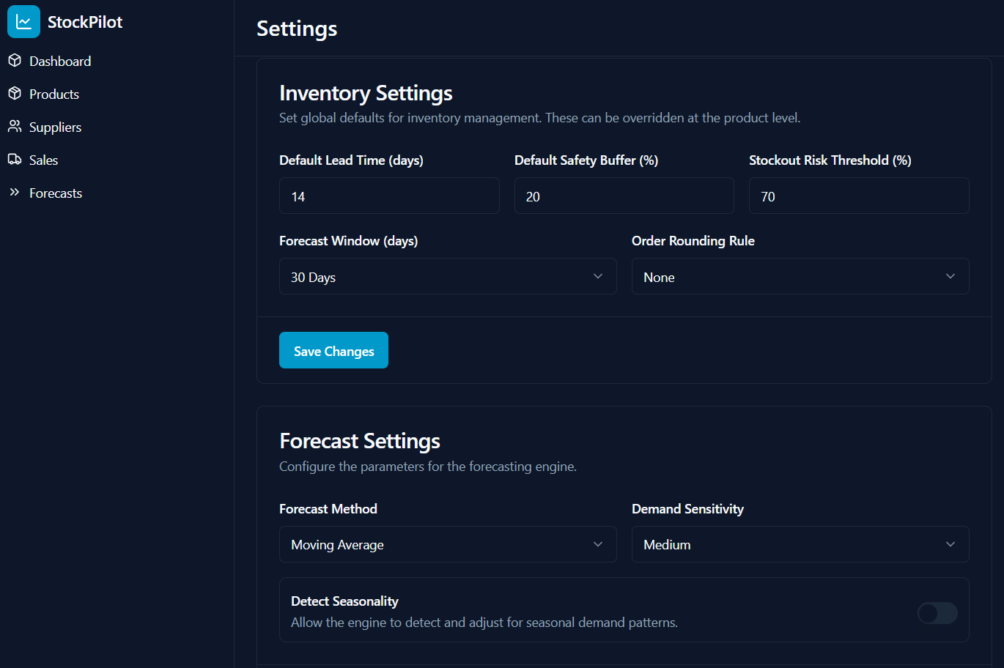Click the StockPilot logo icon
Image resolution: width=1004 pixels, height=668 pixels.
pyautogui.click(x=23, y=21)
